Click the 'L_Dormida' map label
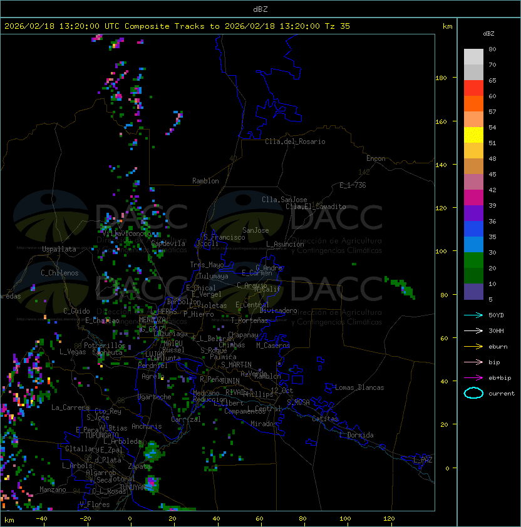Screen dimensions: 521x527 (356, 435)
